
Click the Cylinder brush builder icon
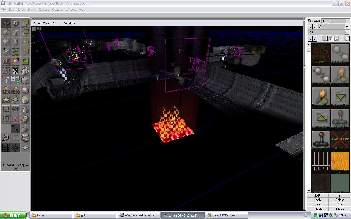[x=25, y=100]
